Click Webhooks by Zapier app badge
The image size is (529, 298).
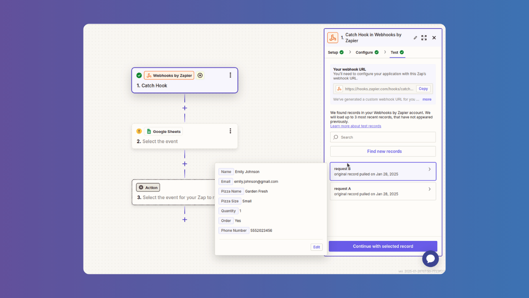click(x=169, y=75)
